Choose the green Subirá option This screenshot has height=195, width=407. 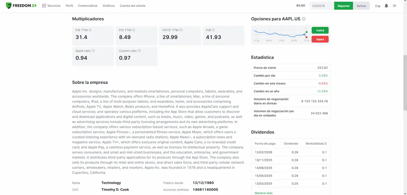[x=320, y=30]
